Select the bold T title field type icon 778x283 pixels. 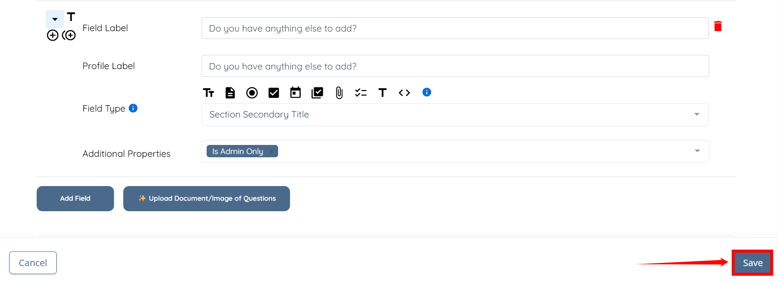point(383,93)
